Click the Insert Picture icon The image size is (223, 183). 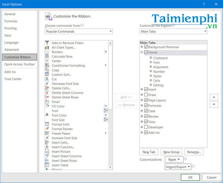click(47, 151)
